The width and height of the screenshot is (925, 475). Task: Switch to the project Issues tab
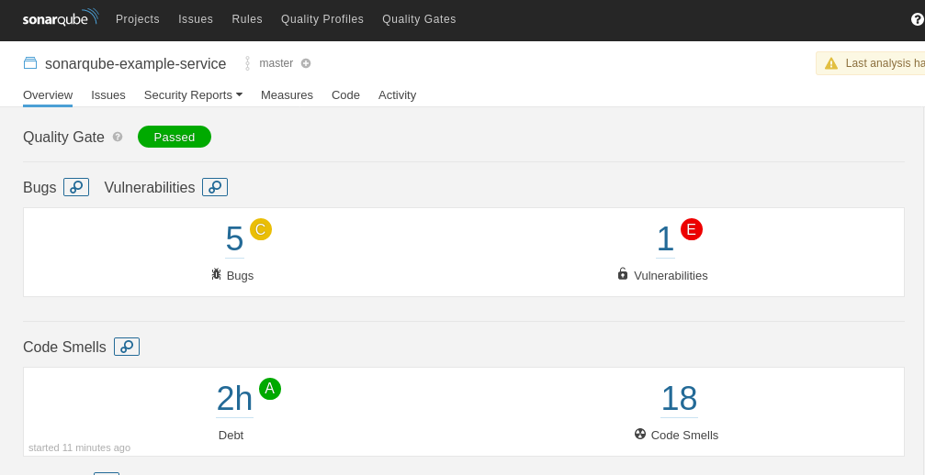point(108,94)
